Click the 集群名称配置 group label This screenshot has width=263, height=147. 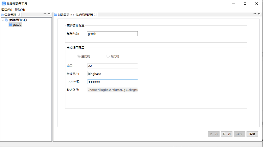(76, 26)
